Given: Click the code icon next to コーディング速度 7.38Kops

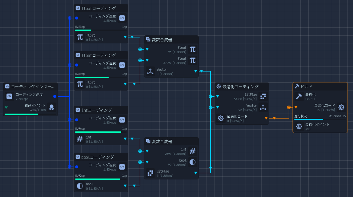Looking at the screenshot, I should (9, 96).
